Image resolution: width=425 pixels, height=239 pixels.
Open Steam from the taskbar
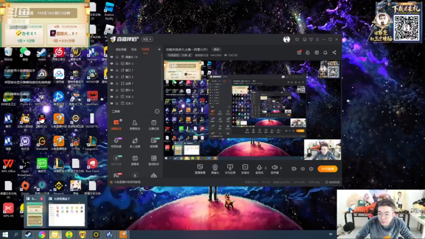coord(28,234)
